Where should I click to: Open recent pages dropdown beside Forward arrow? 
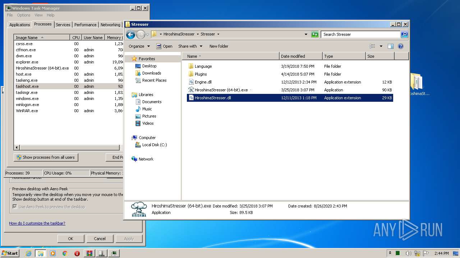147,34
